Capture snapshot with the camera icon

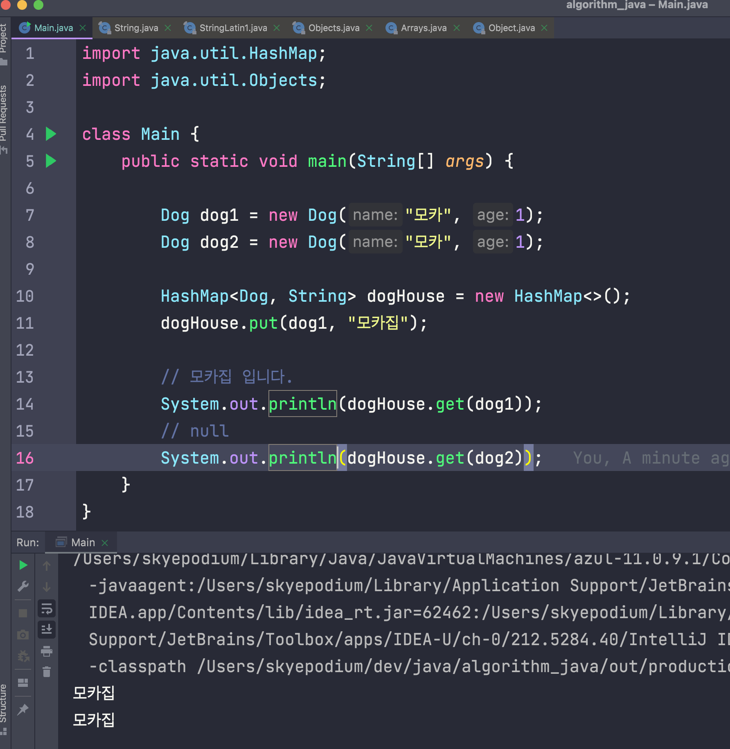click(23, 635)
